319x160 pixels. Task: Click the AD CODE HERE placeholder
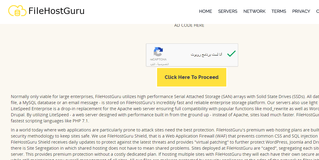click(x=189, y=25)
